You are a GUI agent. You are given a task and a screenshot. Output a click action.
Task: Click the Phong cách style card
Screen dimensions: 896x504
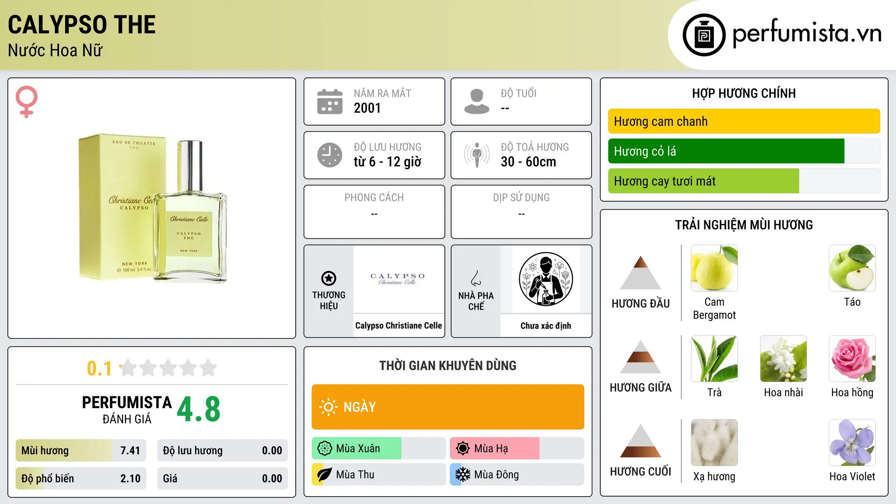pyautogui.click(x=374, y=212)
